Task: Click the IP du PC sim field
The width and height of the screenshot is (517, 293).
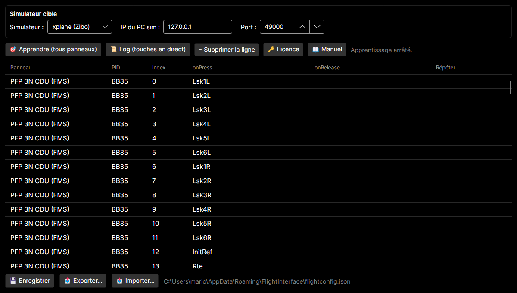Action: click(x=198, y=27)
